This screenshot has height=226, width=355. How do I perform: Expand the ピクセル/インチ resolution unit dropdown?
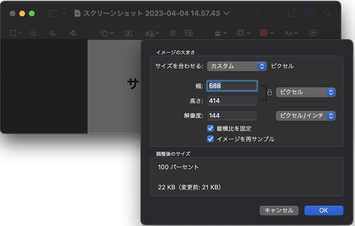tap(305, 116)
